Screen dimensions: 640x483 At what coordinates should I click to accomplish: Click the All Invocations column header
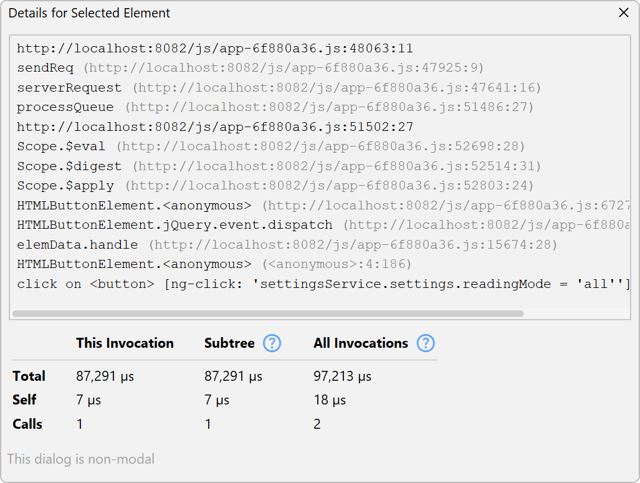pyautogui.click(x=361, y=343)
